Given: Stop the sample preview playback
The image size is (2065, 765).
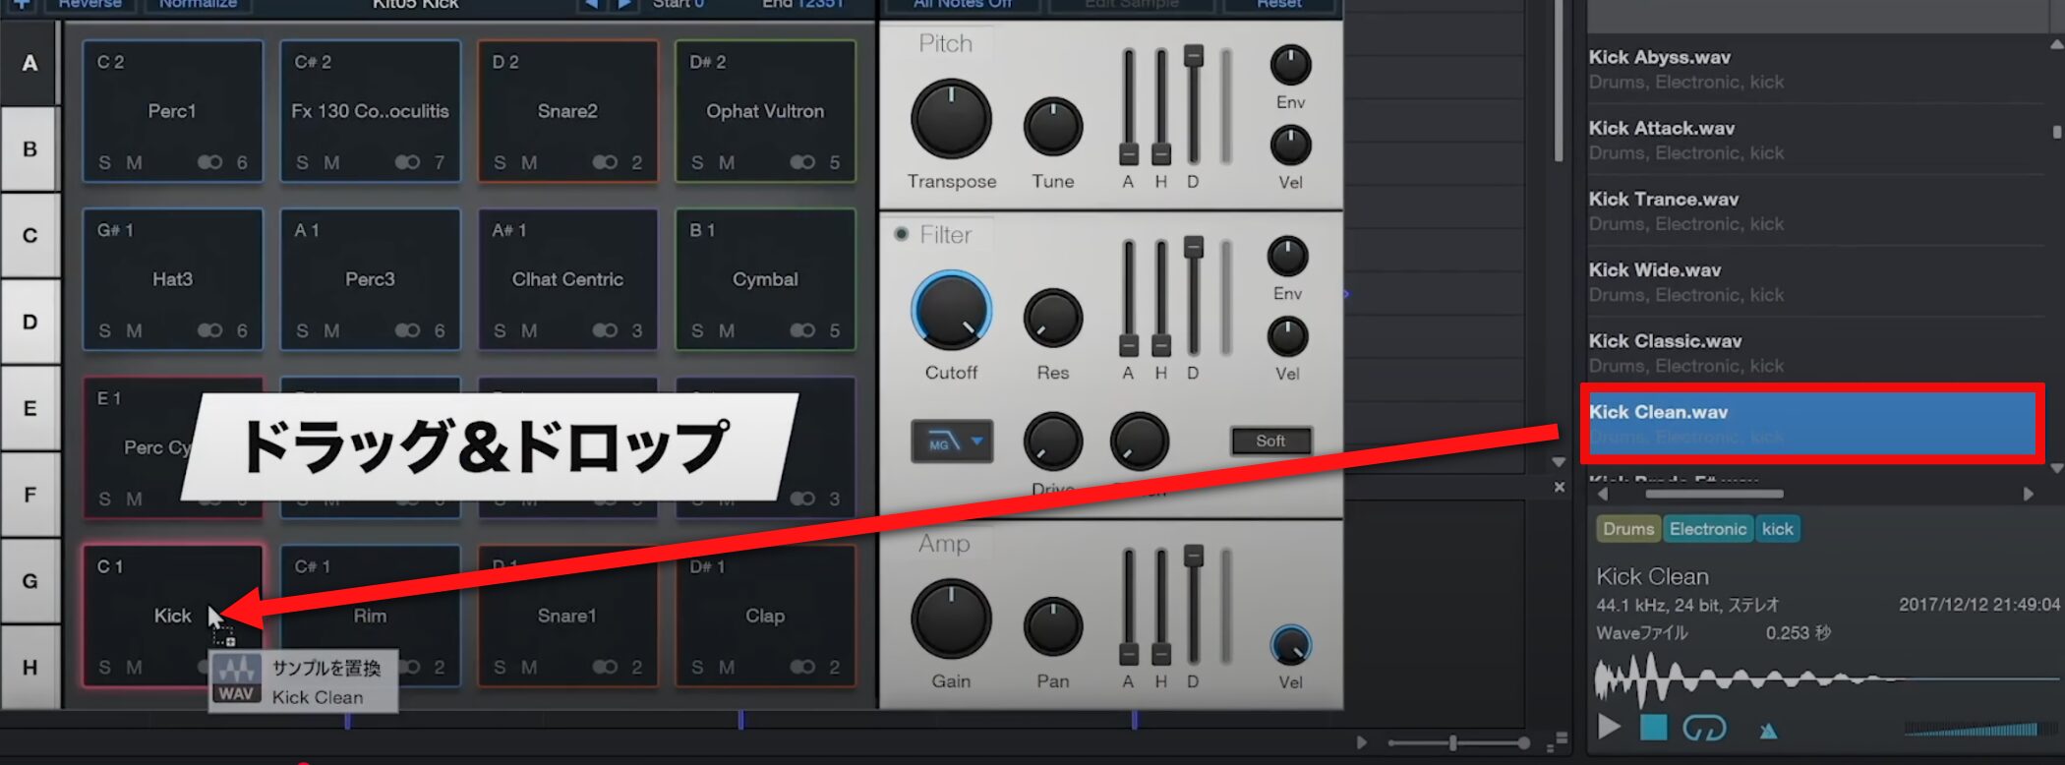Looking at the screenshot, I should point(1654,728).
